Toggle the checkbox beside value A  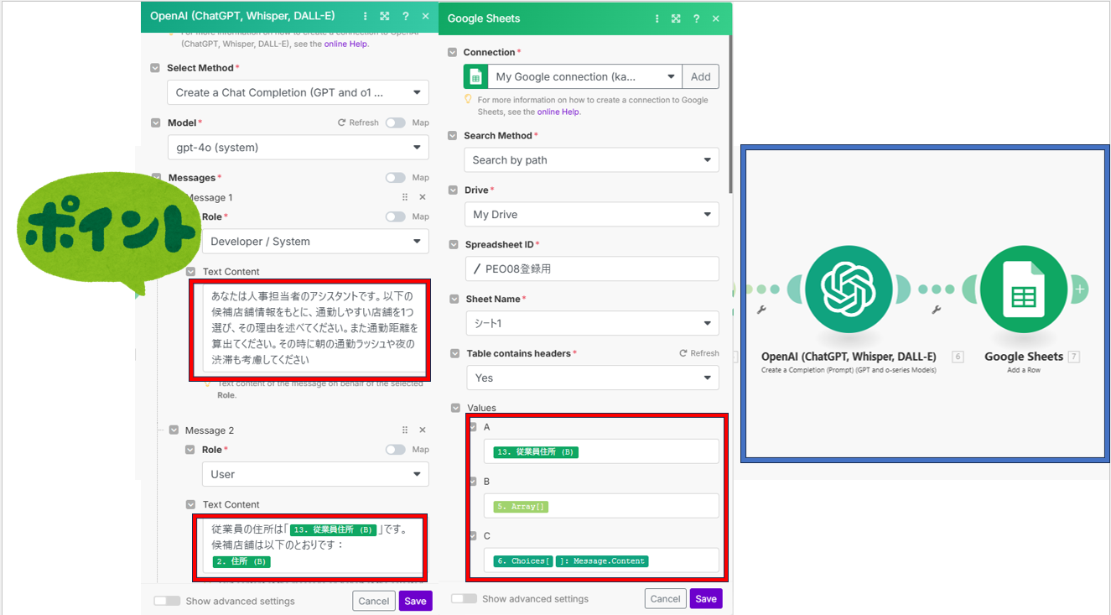coord(473,427)
